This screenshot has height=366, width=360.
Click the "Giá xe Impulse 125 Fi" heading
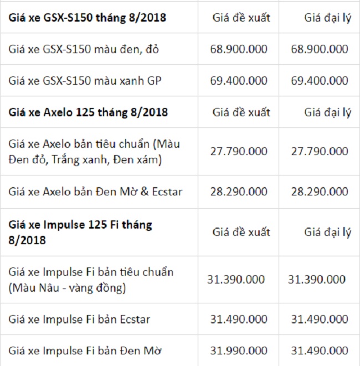80,233
